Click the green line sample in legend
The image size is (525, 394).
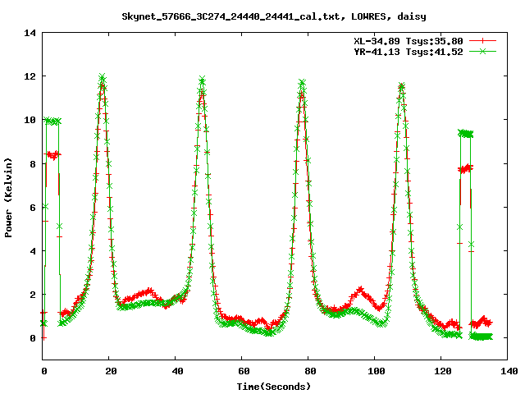(482, 51)
